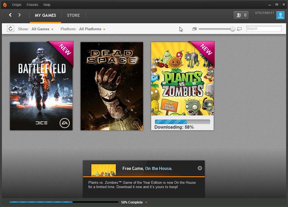Select the Dead Space game tile
Viewport: 288px width, 207px height.
coord(112,86)
